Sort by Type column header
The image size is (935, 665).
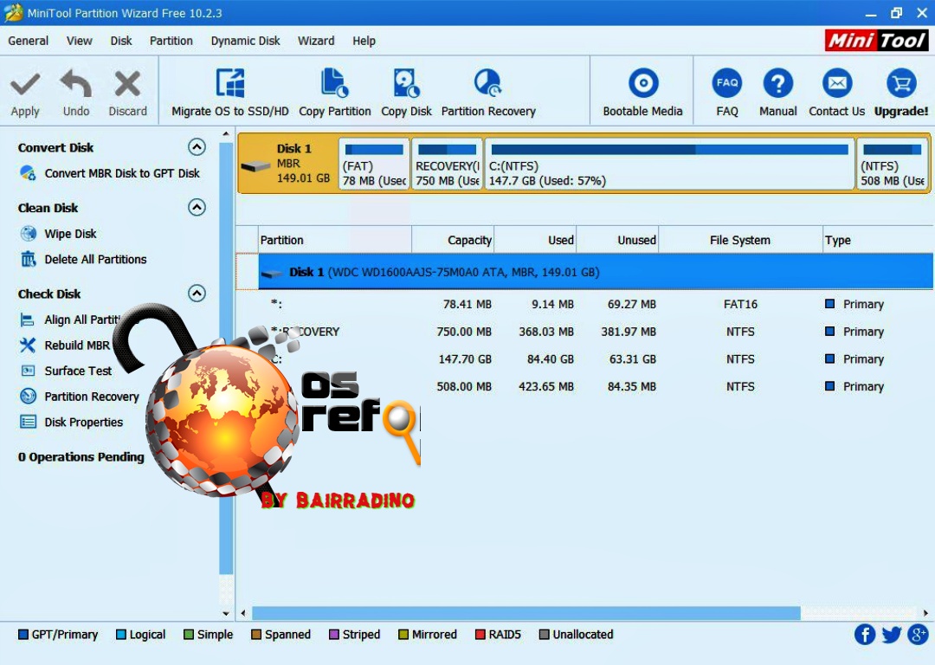878,240
